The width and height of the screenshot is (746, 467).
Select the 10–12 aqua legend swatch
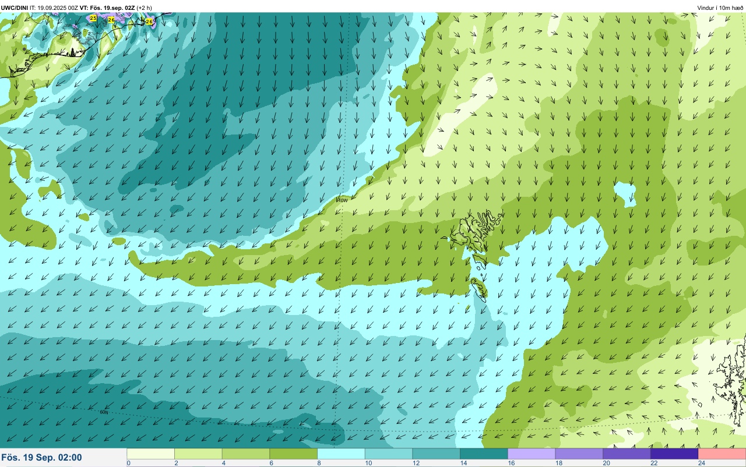pyautogui.click(x=389, y=454)
